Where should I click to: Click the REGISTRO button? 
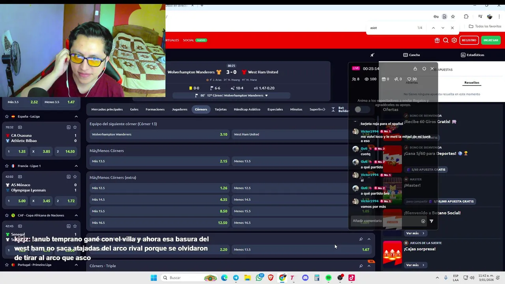pos(469,40)
